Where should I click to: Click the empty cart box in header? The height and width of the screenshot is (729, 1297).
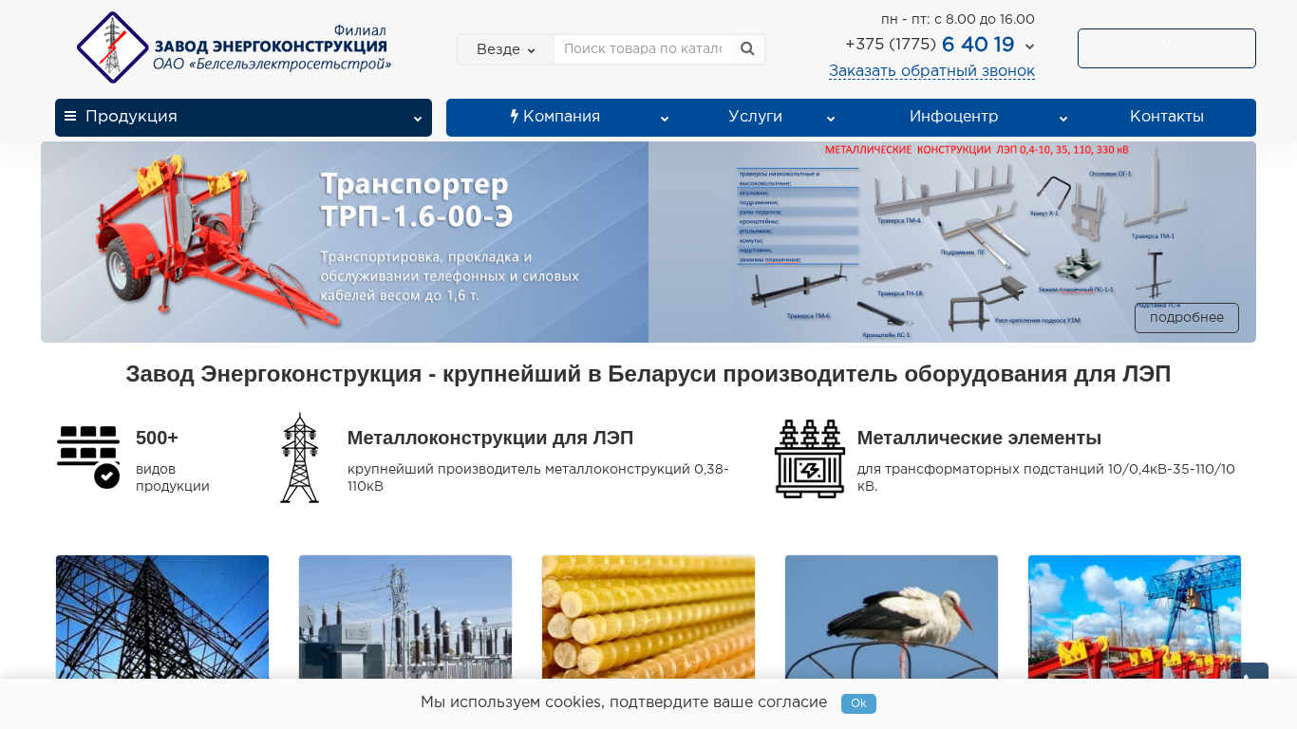point(1166,48)
